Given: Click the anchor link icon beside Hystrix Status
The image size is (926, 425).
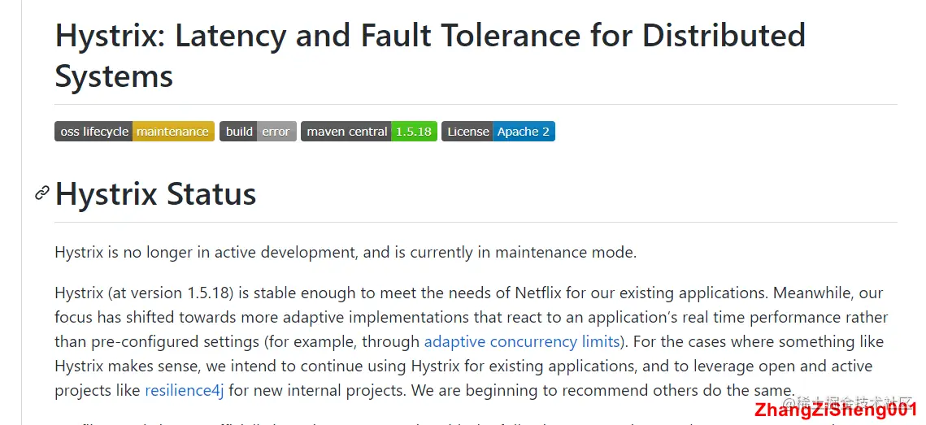Looking at the screenshot, I should point(41,193).
